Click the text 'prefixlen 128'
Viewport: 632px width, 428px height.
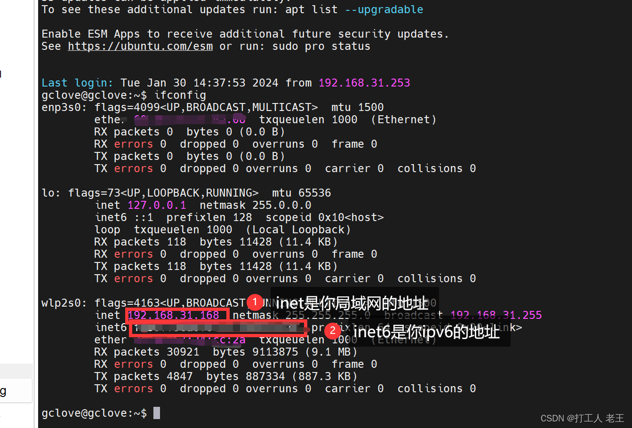(209, 217)
